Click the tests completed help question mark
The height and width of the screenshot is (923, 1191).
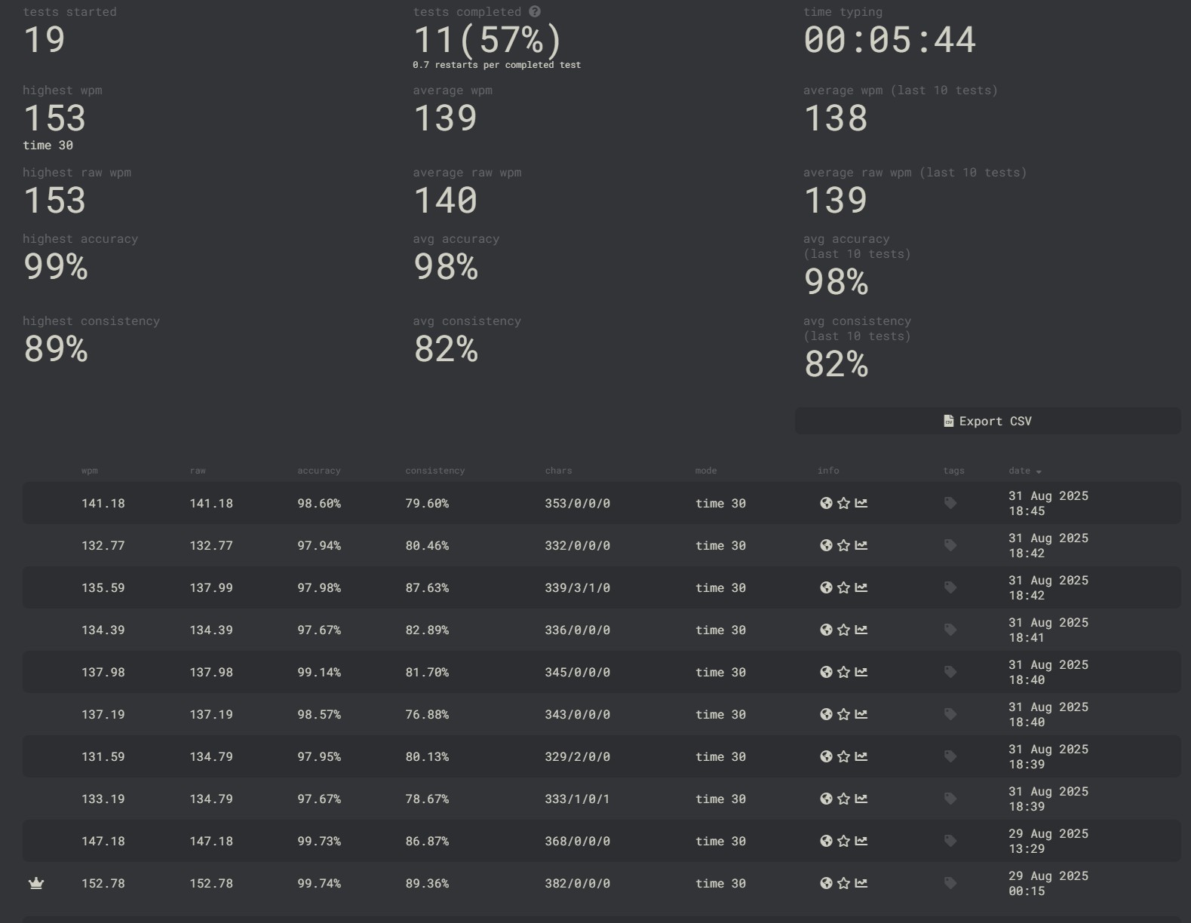coord(535,11)
